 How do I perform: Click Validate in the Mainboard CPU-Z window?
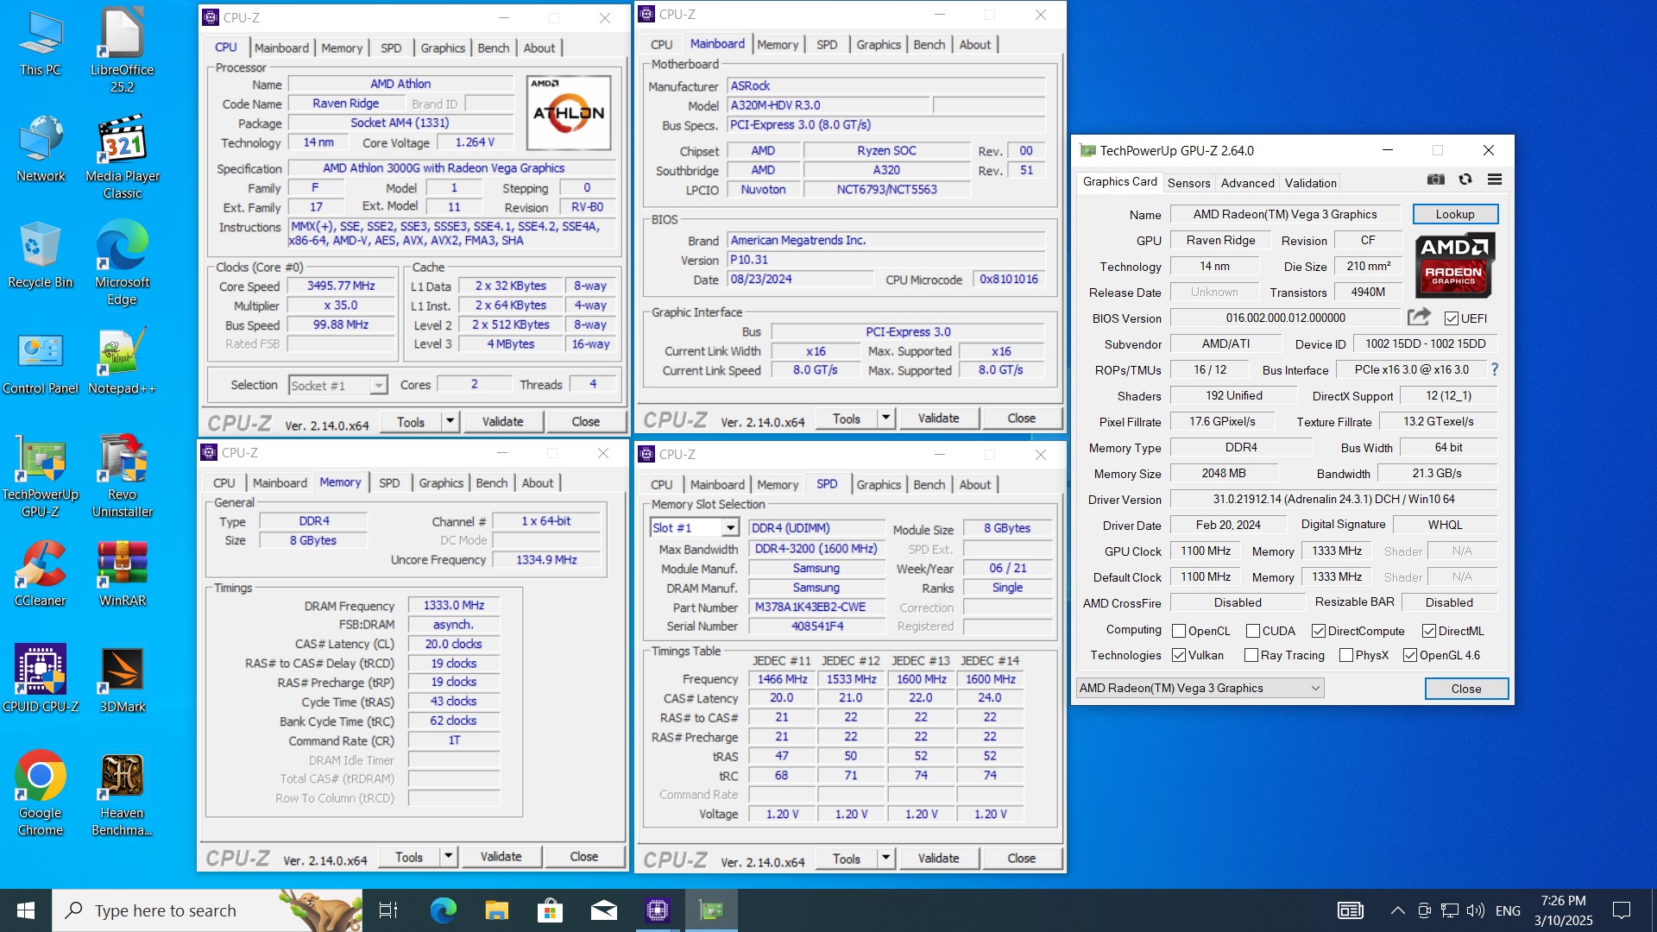(x=938, y=419)
